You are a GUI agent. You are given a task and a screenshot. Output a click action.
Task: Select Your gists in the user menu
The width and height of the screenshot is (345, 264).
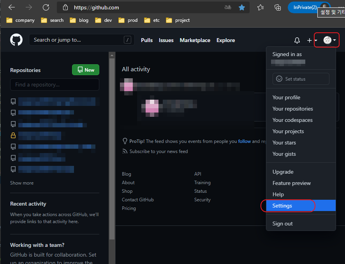tap(301, 154)
